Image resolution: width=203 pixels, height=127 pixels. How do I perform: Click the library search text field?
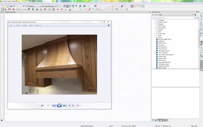[x=173, y=17]
